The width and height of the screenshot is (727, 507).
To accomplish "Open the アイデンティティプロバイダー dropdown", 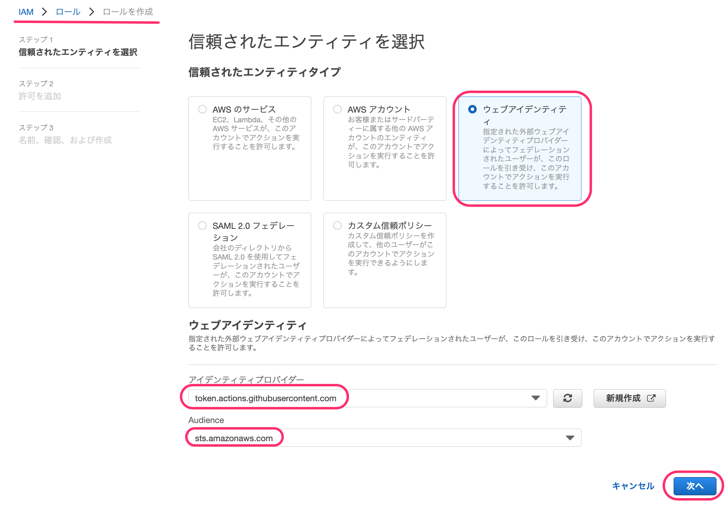I will point(368,398).
